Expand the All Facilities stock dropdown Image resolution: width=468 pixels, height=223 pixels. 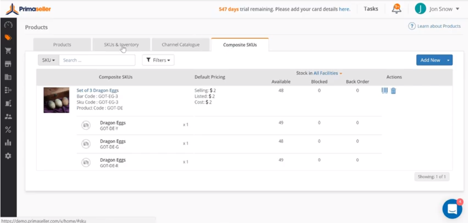coord(327,73)
